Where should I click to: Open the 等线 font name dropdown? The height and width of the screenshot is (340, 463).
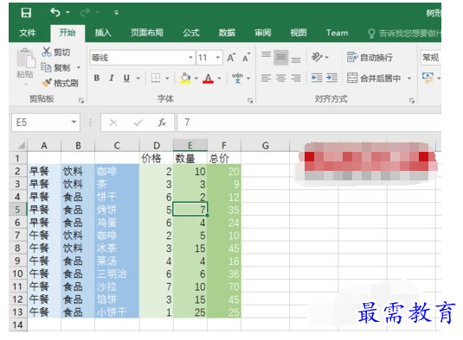click(190, 58)
